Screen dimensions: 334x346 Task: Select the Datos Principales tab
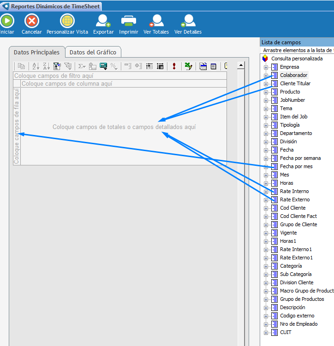click(36, 52)
